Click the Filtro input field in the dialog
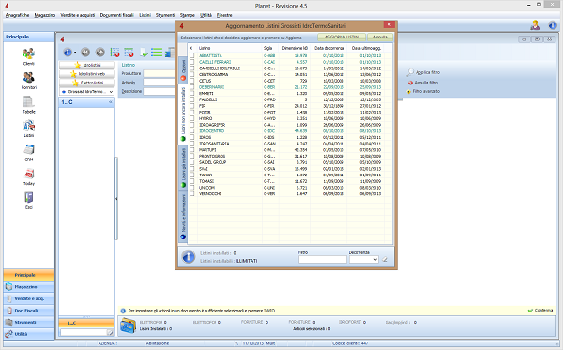 pos(323,259)
